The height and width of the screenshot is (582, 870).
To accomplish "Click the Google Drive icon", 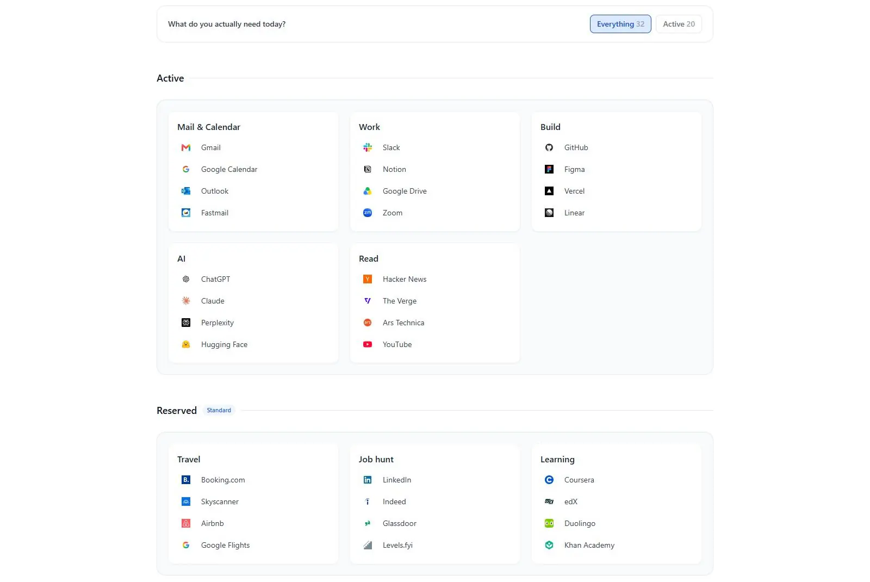I will pos(368,191).
